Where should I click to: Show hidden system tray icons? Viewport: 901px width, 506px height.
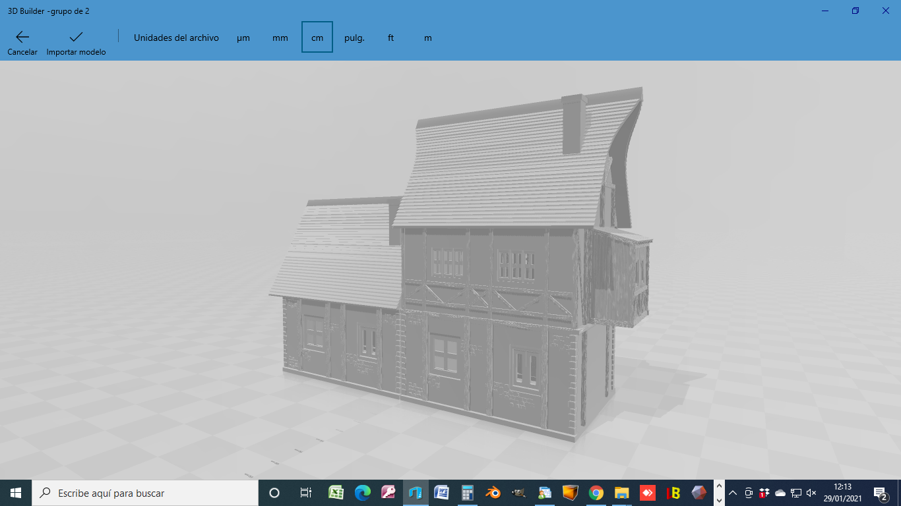(x=733, y=493)
